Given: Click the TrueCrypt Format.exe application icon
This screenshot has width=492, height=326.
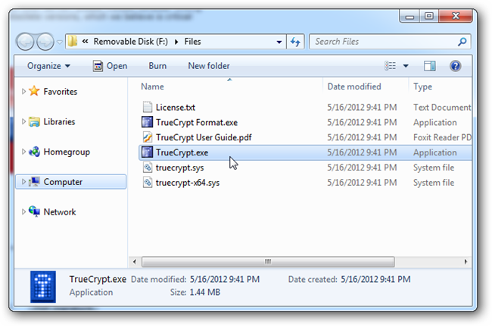Looking at the screenshot, I should 147,122.
